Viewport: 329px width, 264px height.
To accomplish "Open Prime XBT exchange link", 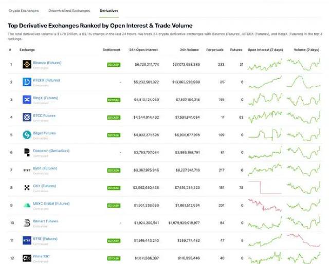I will pyautogui.click(x=41, y=256).
